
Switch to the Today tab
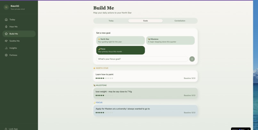(x=111, y=21)
